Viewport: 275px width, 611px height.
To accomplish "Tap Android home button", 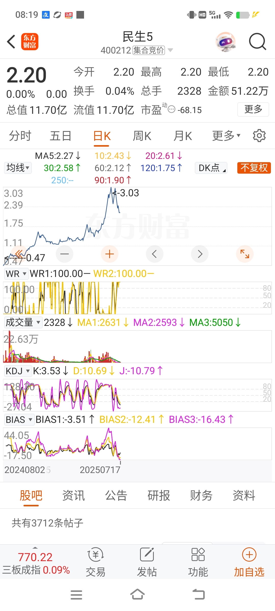I will tap(137, 594).
